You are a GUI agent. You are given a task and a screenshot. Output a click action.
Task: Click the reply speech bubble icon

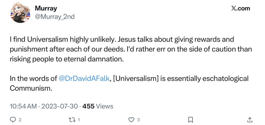(13, 120)
